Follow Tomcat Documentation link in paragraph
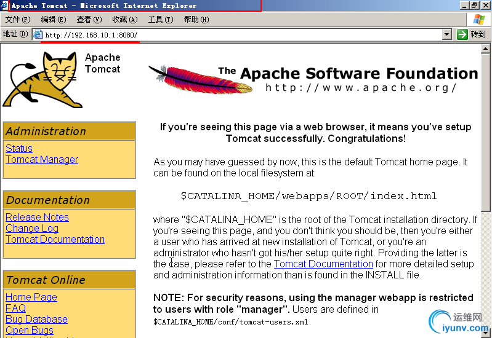492x338 pixels. coord(323,264)
